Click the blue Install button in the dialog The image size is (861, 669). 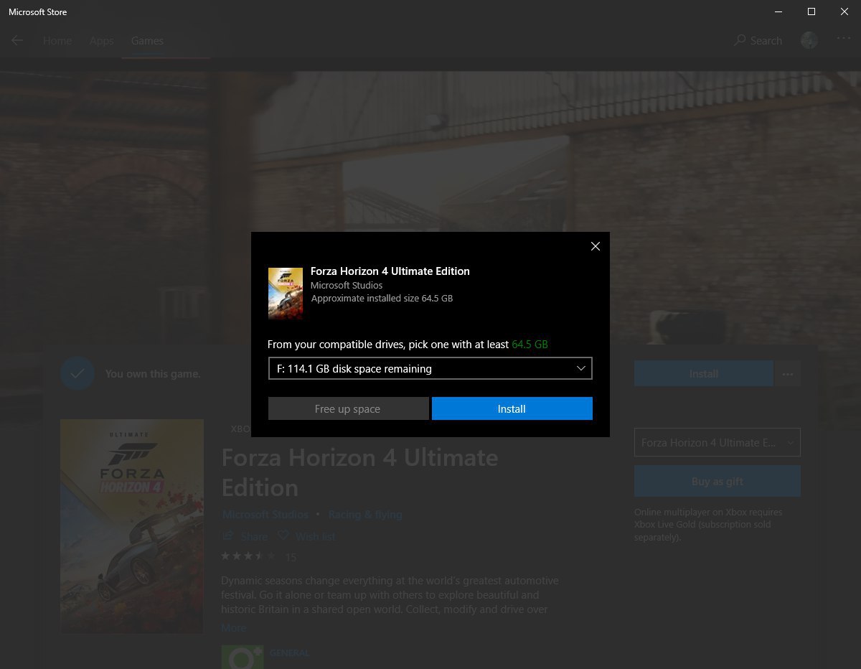tap(512, 408)
